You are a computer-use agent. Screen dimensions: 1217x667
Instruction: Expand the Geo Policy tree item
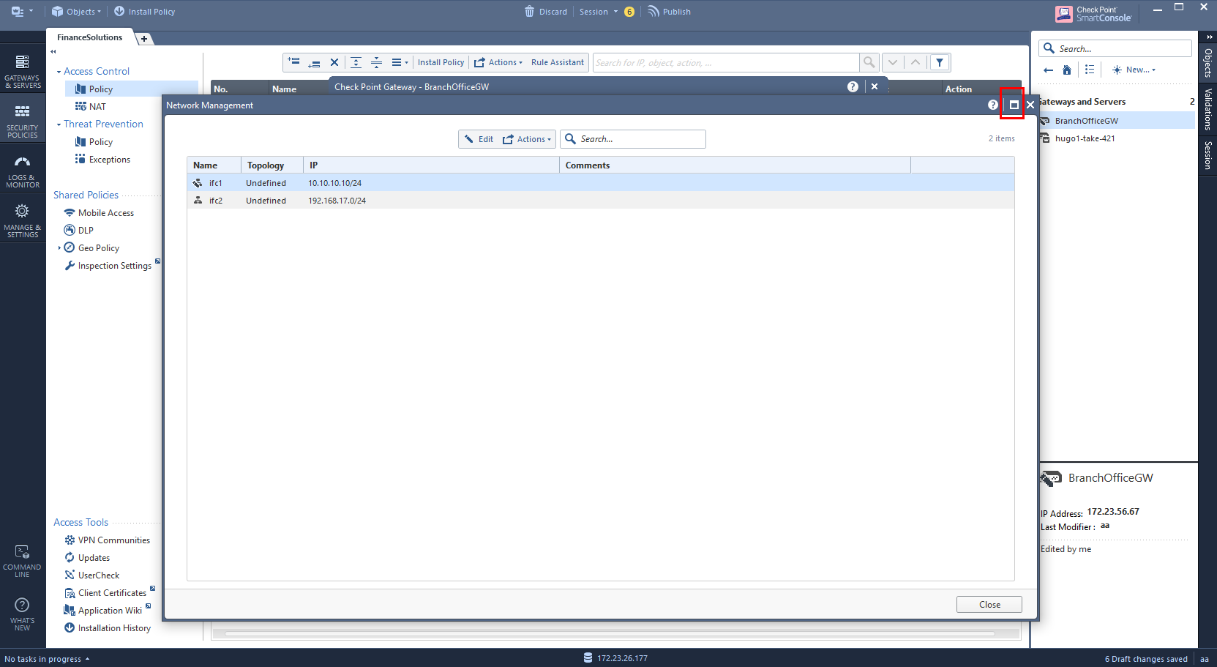click(59, 248)
